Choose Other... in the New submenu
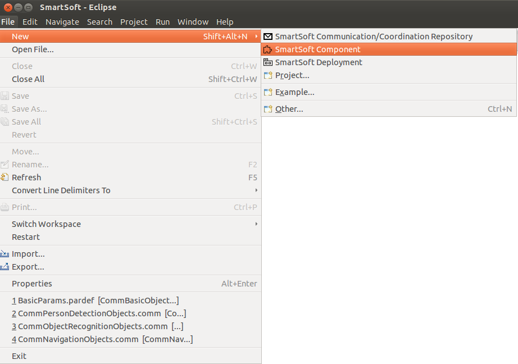Image resolution: width=518 pixels, height=364 pixels. pyautogui.click(x=389, y=108)
